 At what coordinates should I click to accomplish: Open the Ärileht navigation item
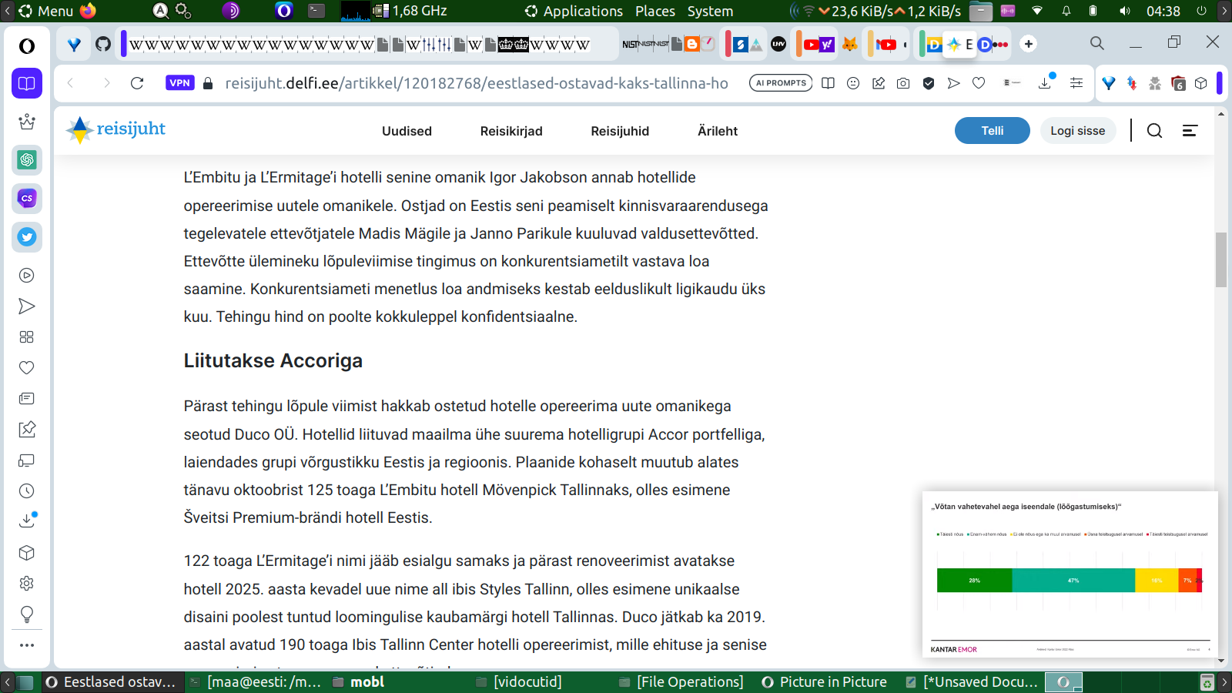[x=718, y=131]
